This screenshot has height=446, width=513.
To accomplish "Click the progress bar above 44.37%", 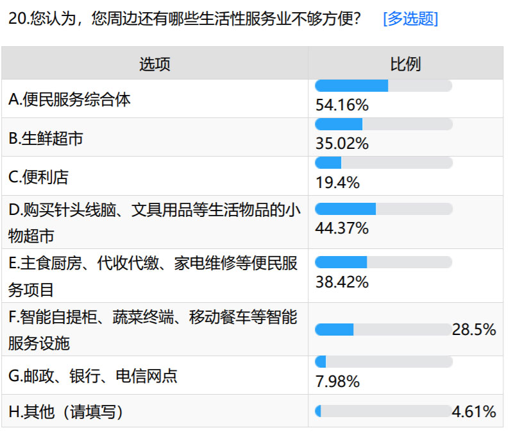I will (x=383, y=209).
